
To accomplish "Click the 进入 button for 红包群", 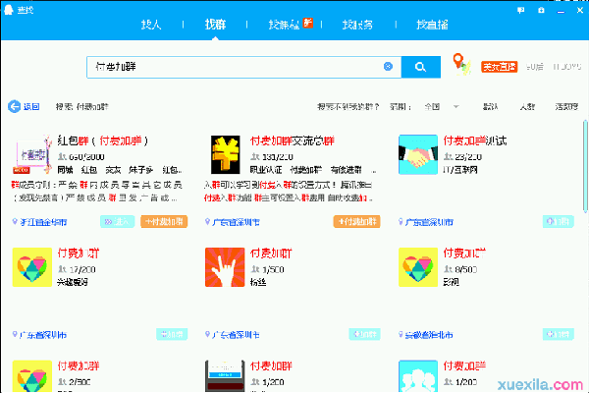I will (117, 221).
